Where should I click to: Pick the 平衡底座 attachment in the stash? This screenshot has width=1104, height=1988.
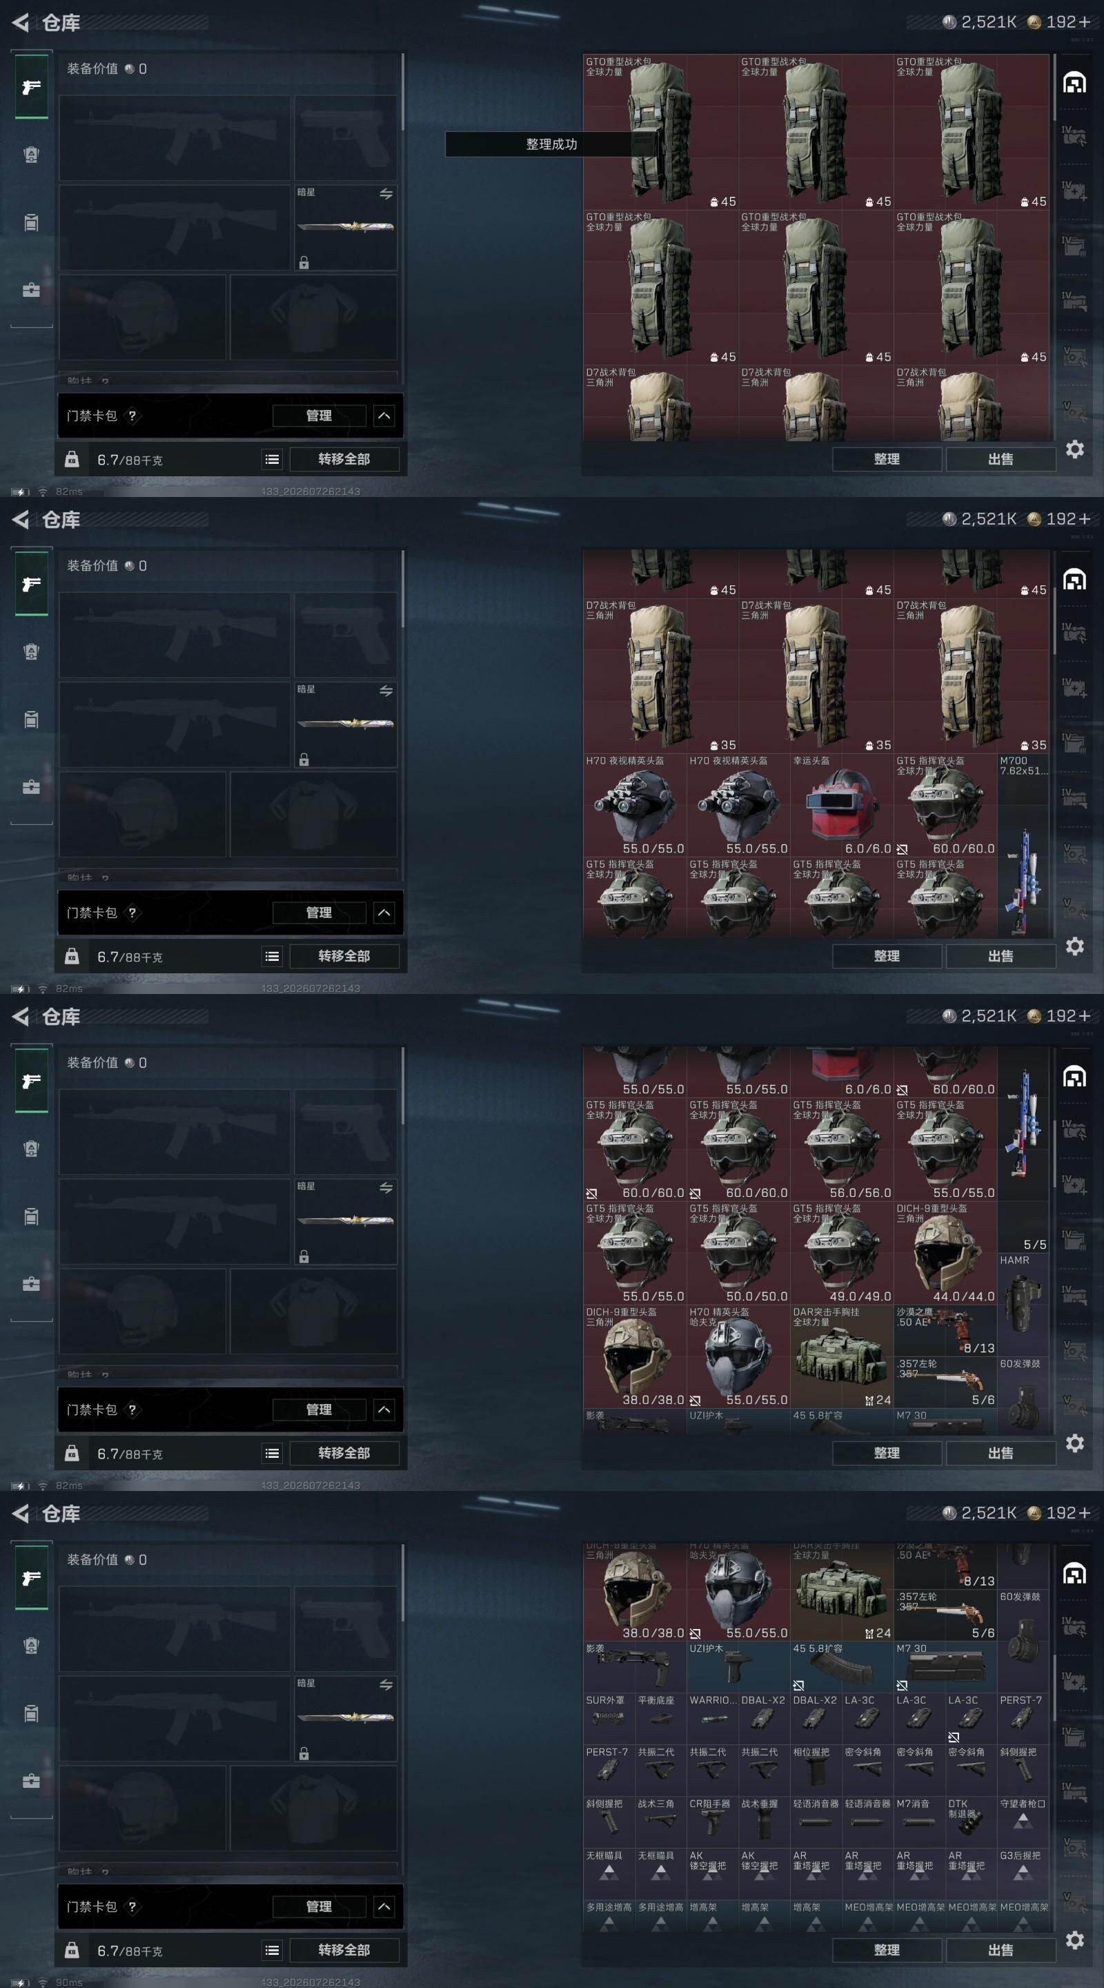point(660,1717)
